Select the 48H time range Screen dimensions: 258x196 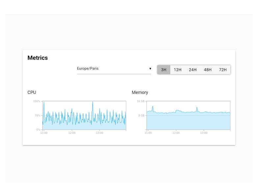coord(208,70)
